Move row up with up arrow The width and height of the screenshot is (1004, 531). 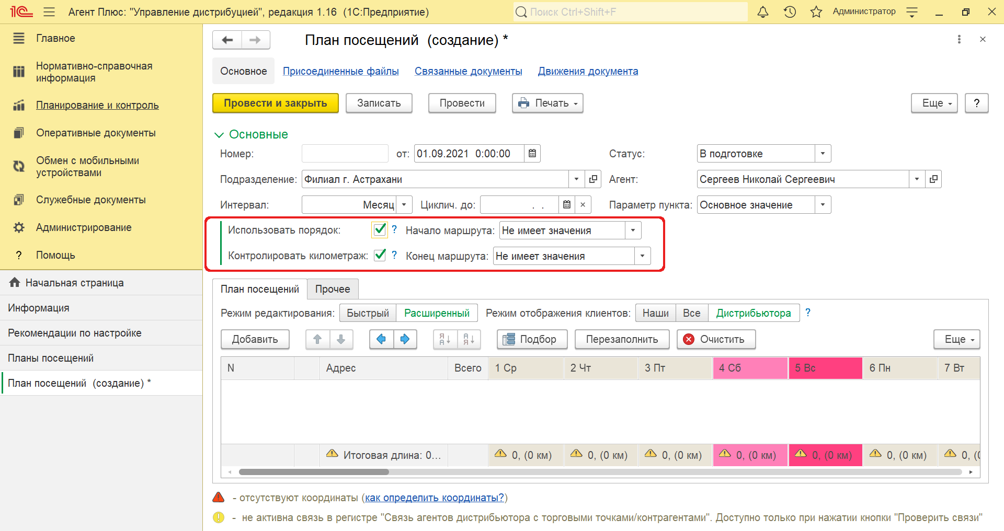click(317, 339)
